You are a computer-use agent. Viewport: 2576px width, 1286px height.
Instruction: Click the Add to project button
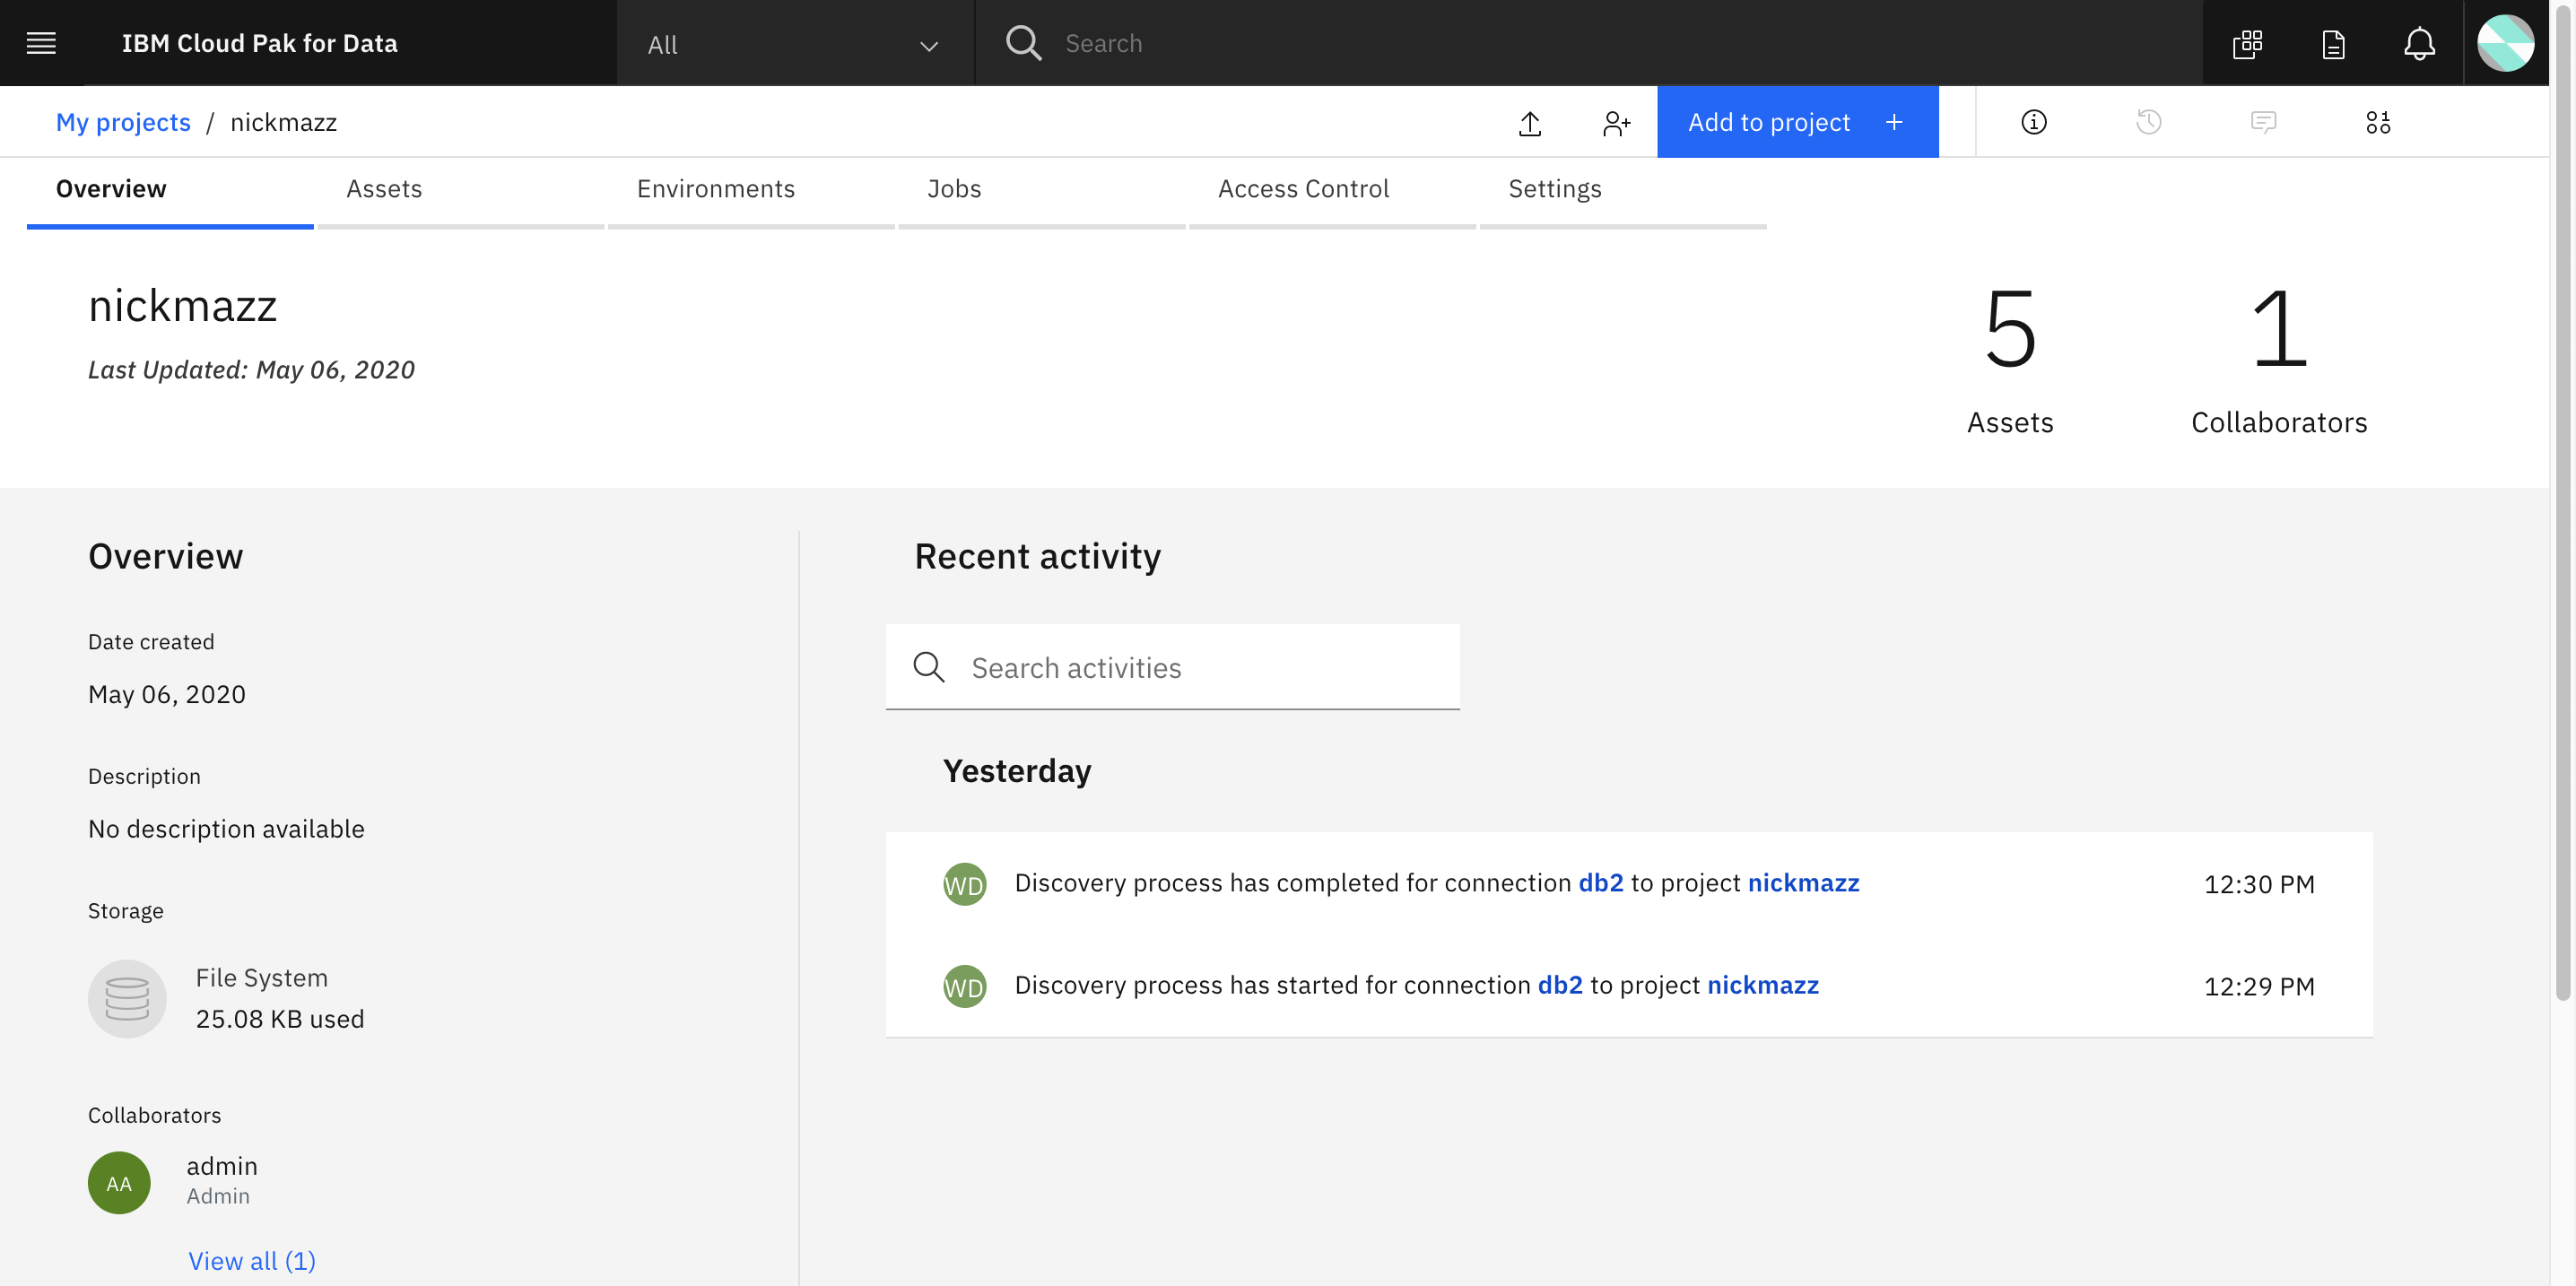[x=1796, y=122]
